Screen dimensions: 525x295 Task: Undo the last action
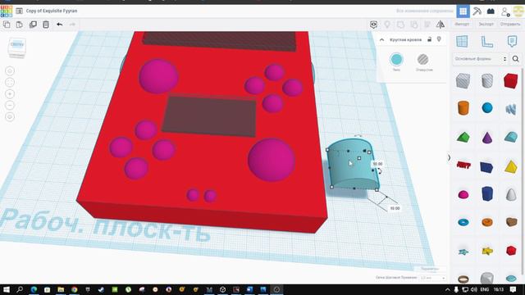(60, 25)
